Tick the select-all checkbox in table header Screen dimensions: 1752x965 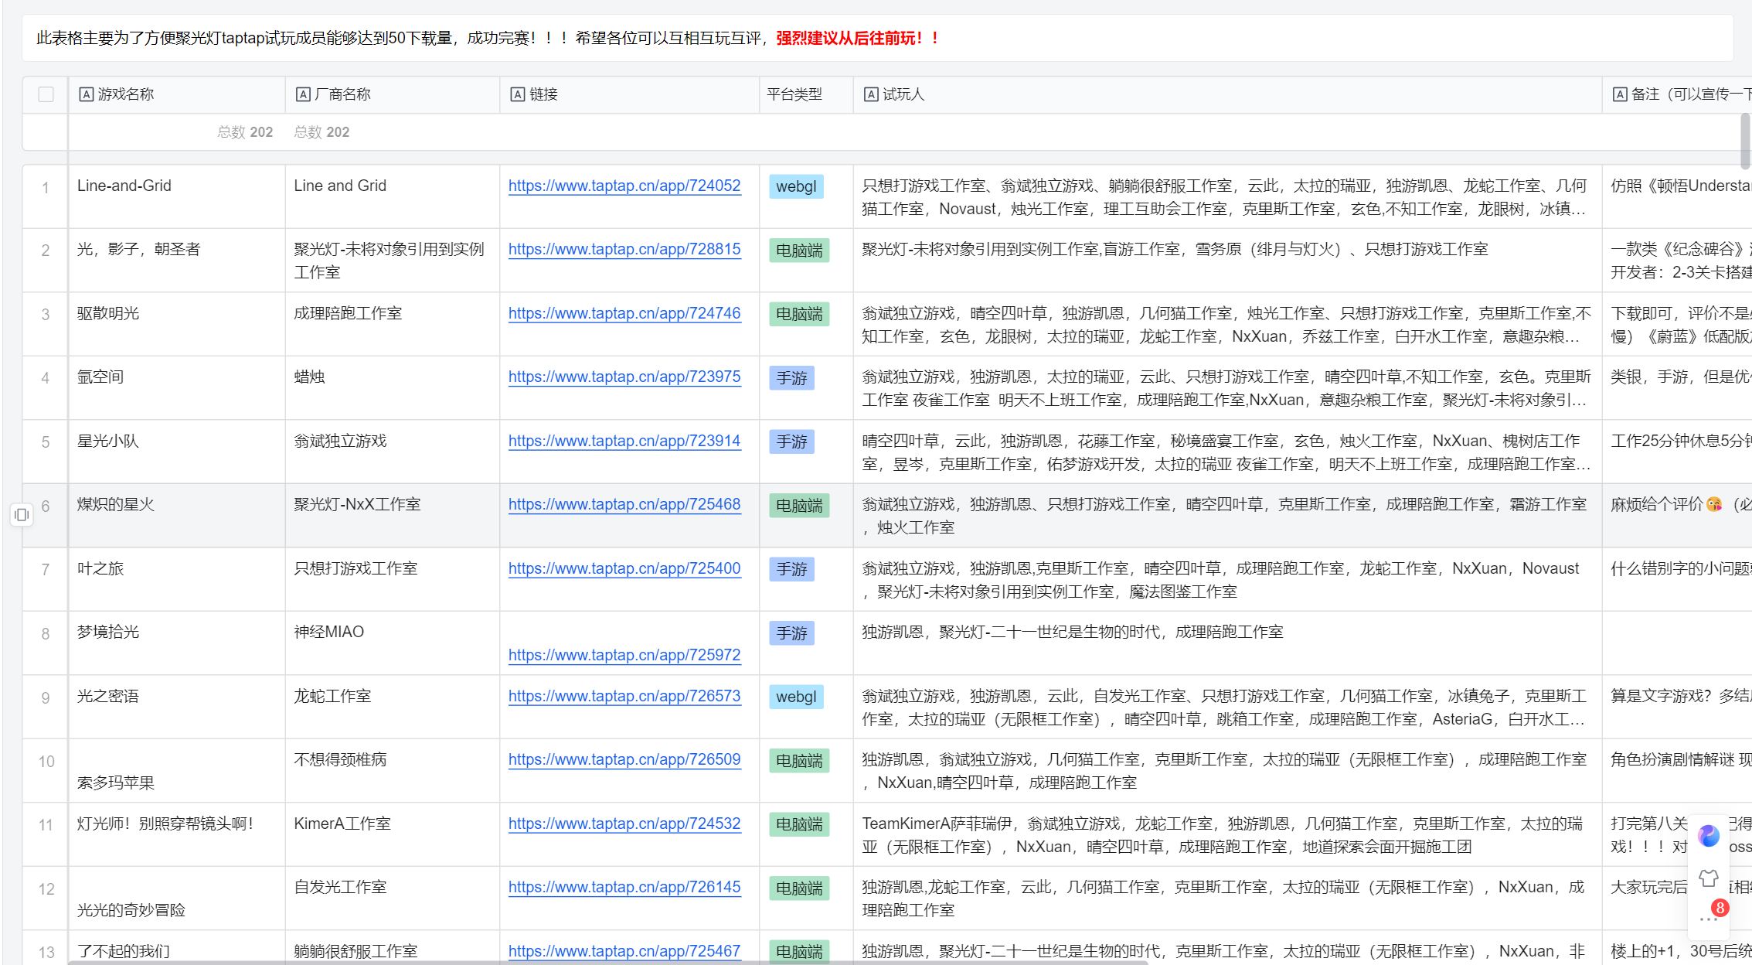[46, 94]
